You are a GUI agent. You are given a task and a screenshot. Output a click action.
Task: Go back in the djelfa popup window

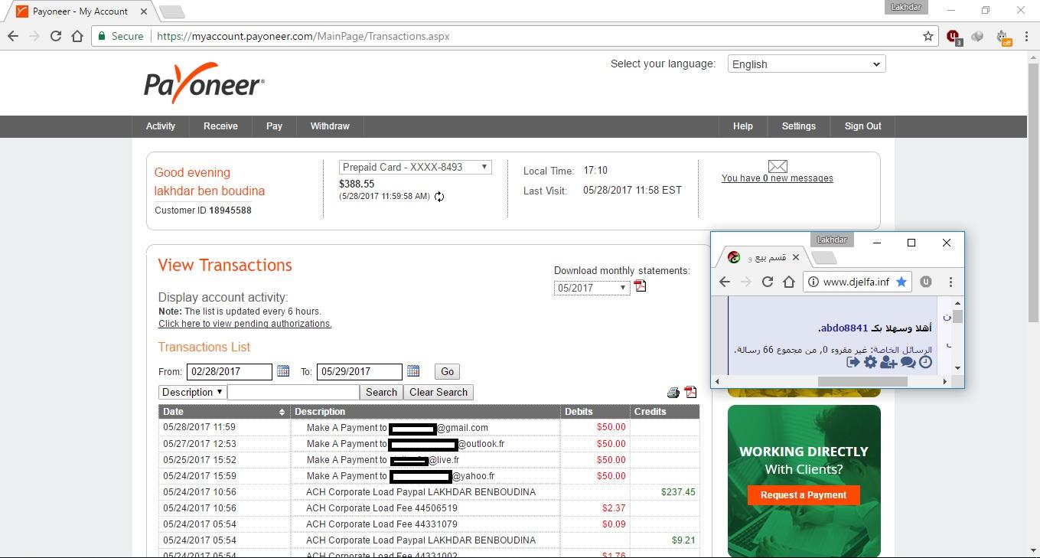click(725, 282)
